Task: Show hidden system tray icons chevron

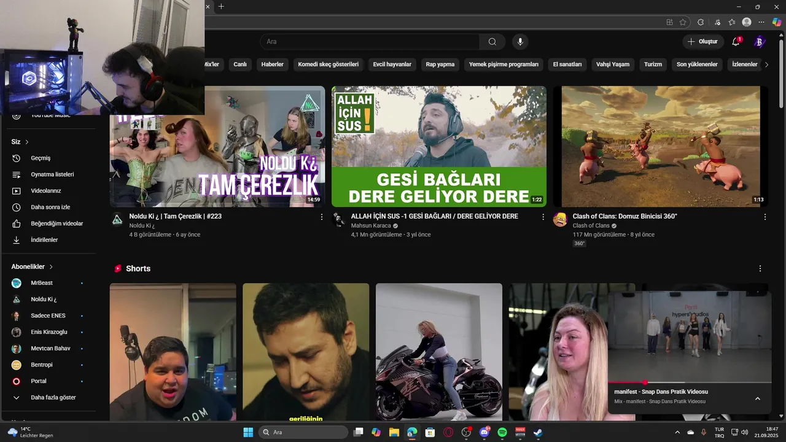Action: pos(677,432)
